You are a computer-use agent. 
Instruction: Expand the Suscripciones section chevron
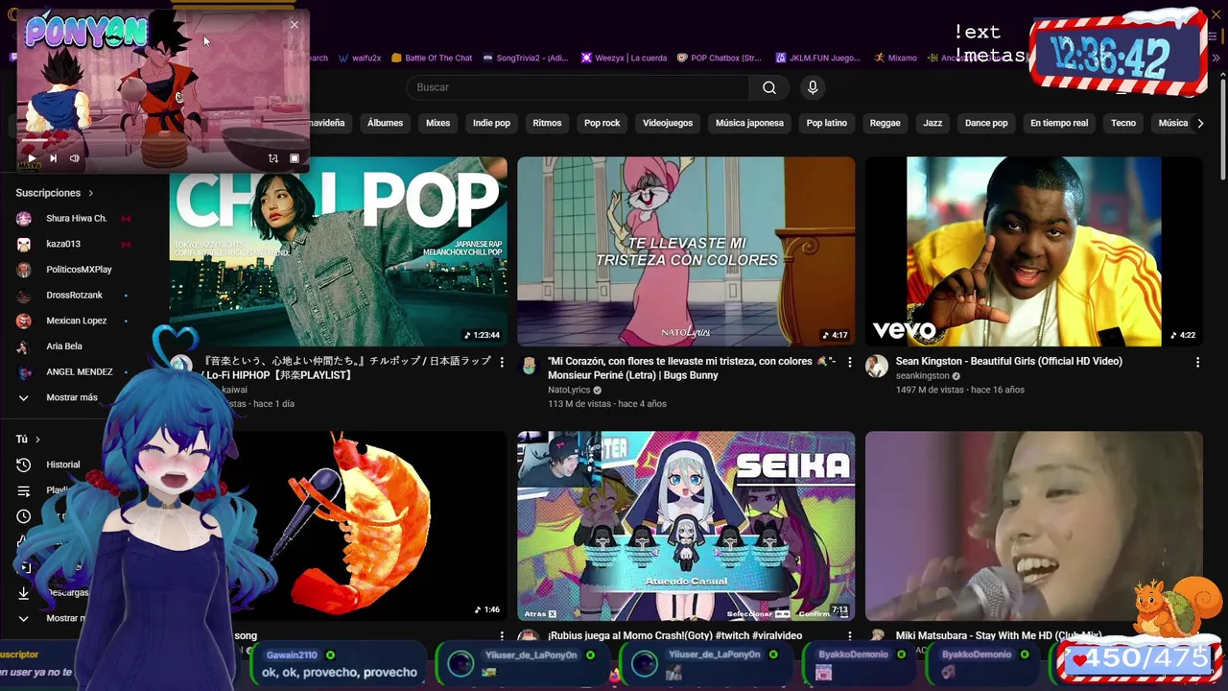90,193
